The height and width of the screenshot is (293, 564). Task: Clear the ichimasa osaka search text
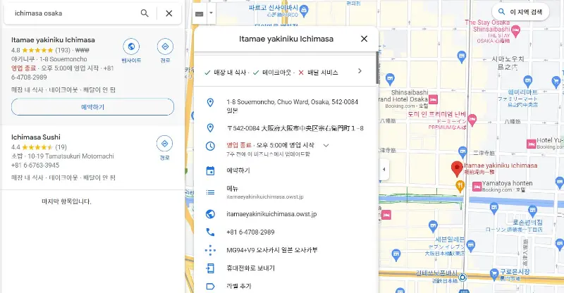pos(168,13)
